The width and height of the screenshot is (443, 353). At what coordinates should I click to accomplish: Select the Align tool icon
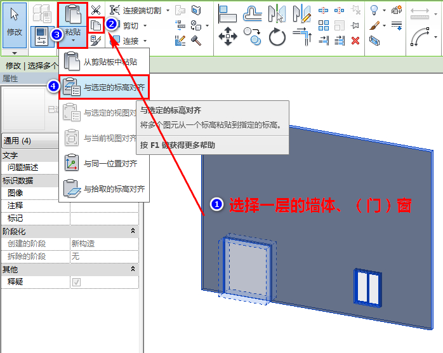pos(227,13)
